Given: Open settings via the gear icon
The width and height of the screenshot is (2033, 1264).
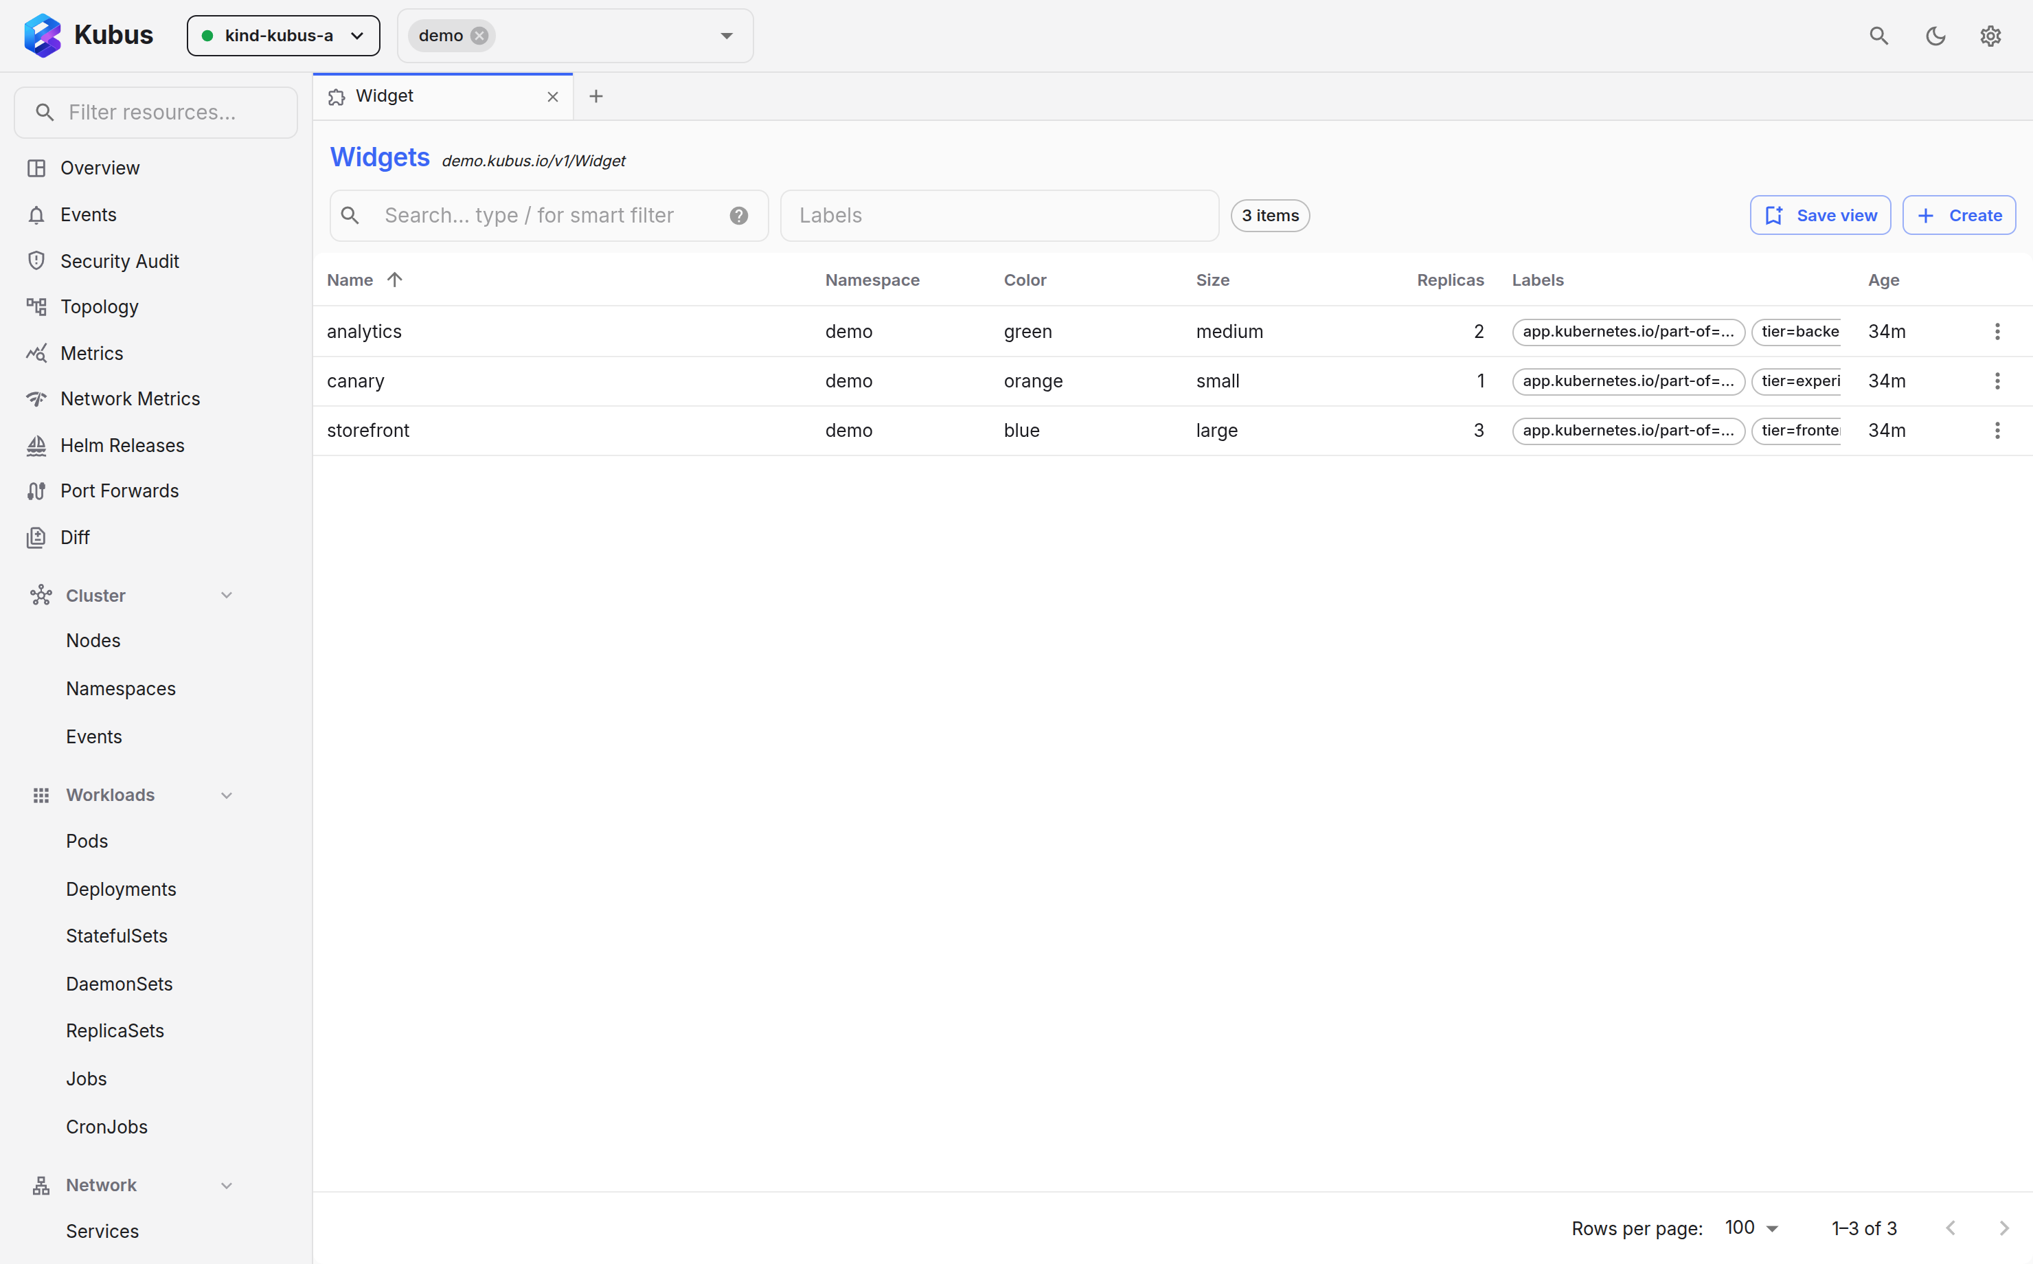Looking at the screenshot, I should [x=1990, y=36].
